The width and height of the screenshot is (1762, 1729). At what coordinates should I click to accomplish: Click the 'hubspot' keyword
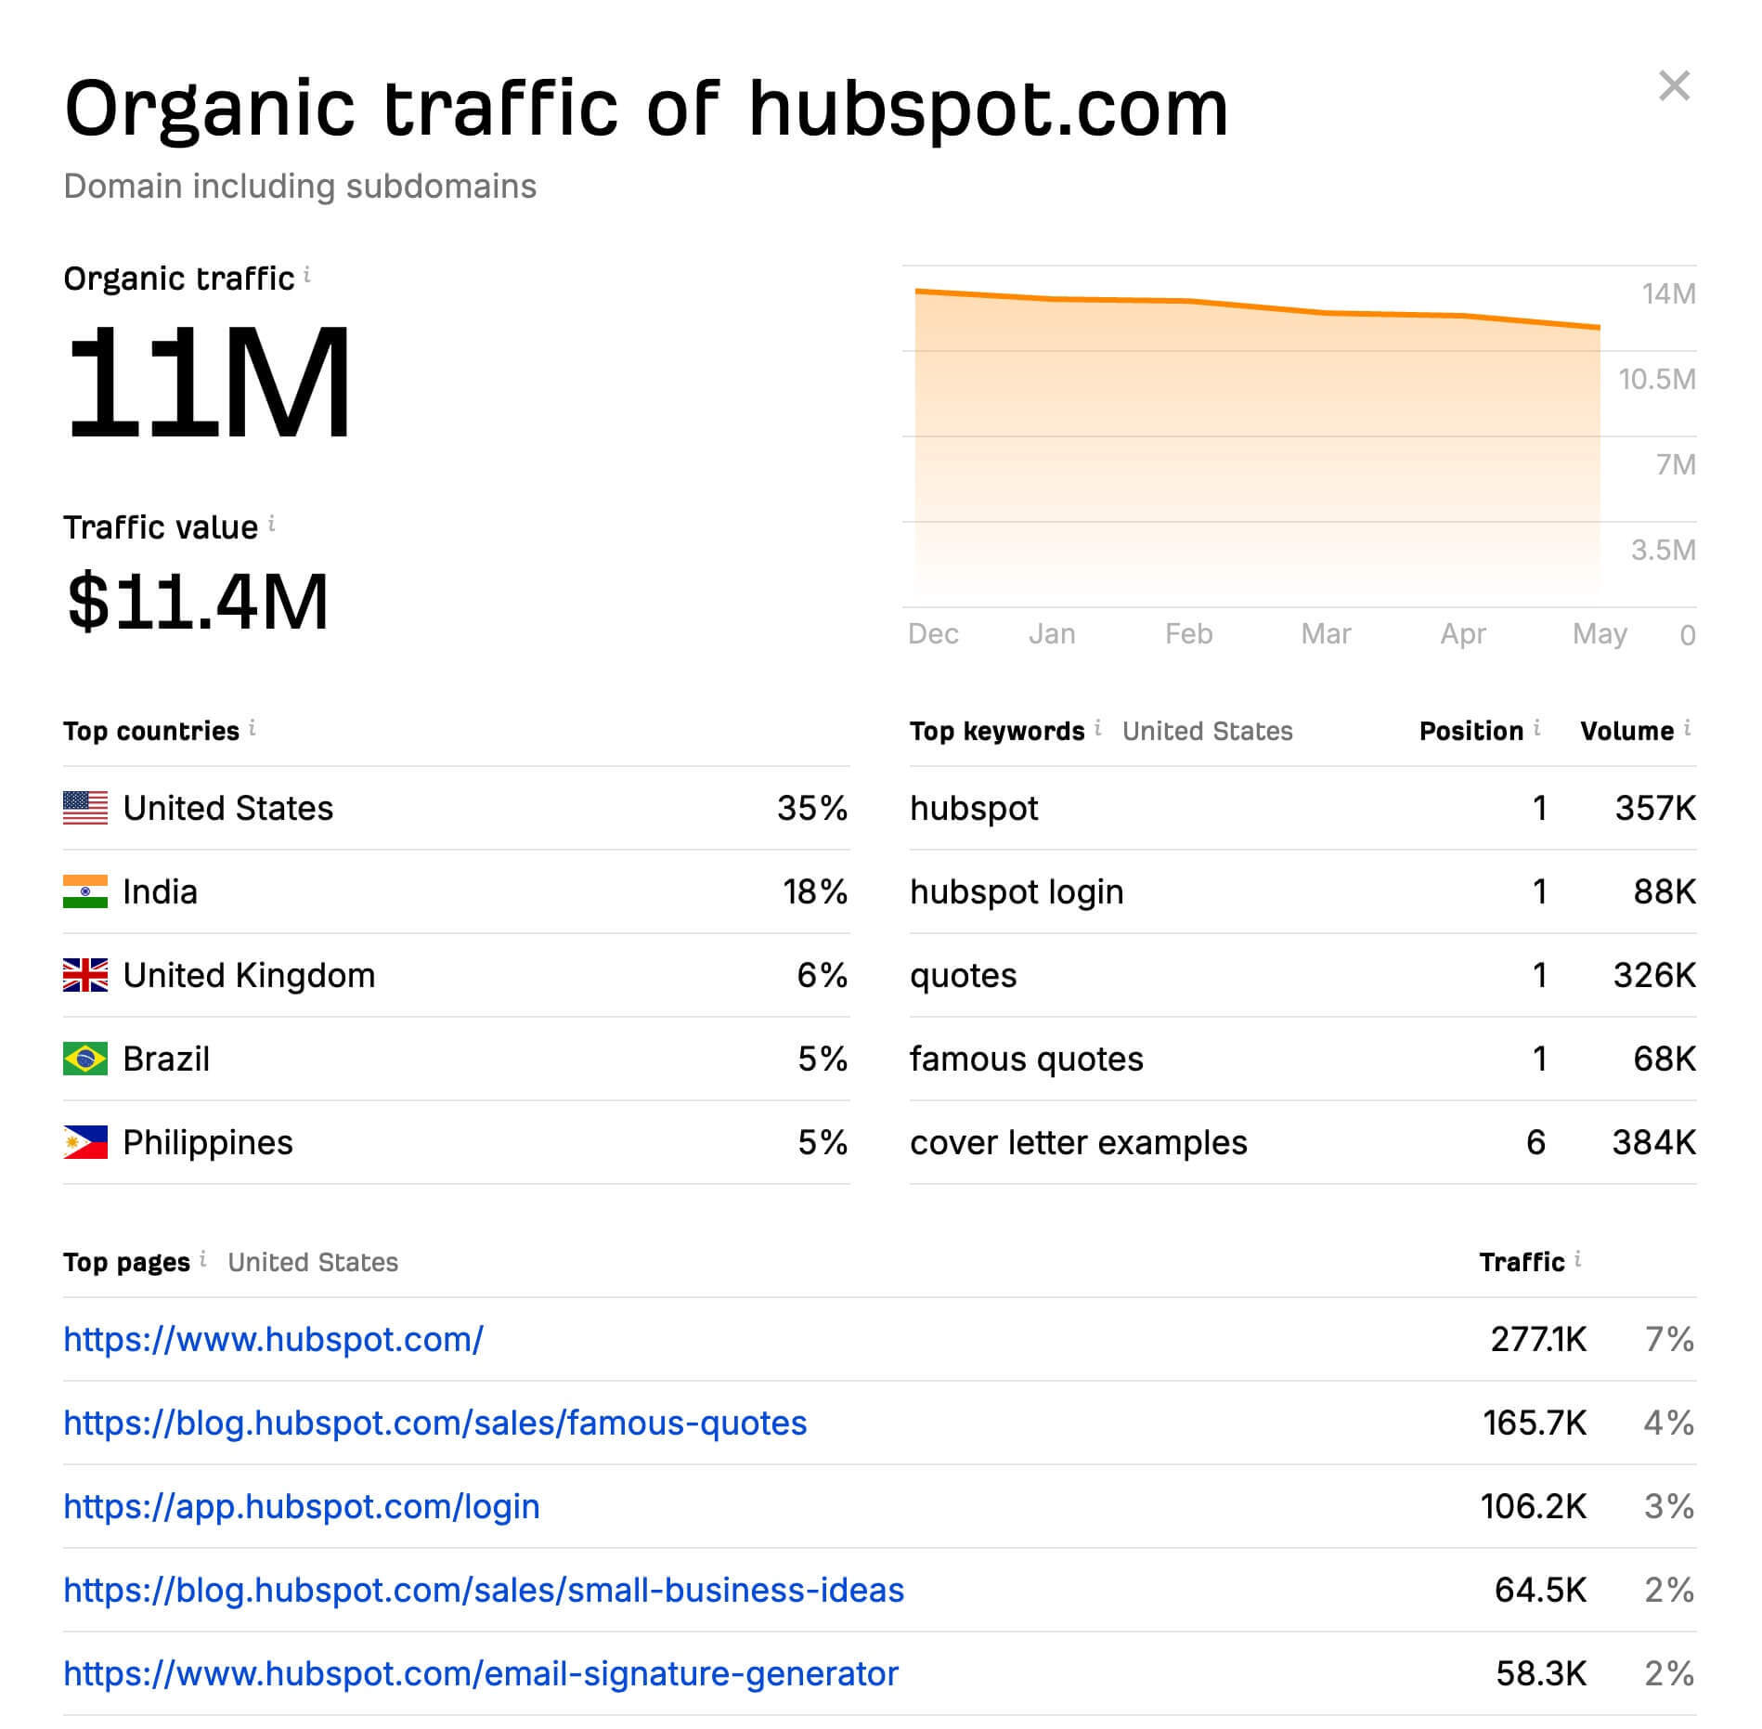coord(974,809)
